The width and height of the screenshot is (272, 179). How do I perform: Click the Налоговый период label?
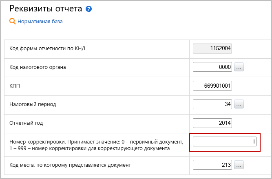[33, 104]
